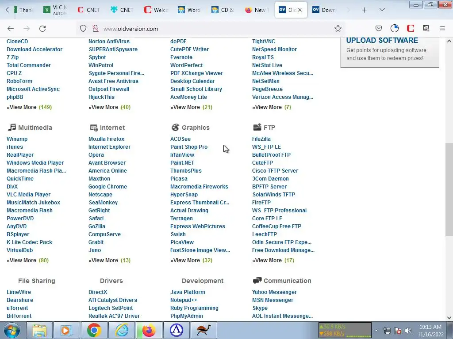Show hidden system tray icons
The width and height of the screenshot is (453, 339).
pyautogui.click(x=376, y=331)
